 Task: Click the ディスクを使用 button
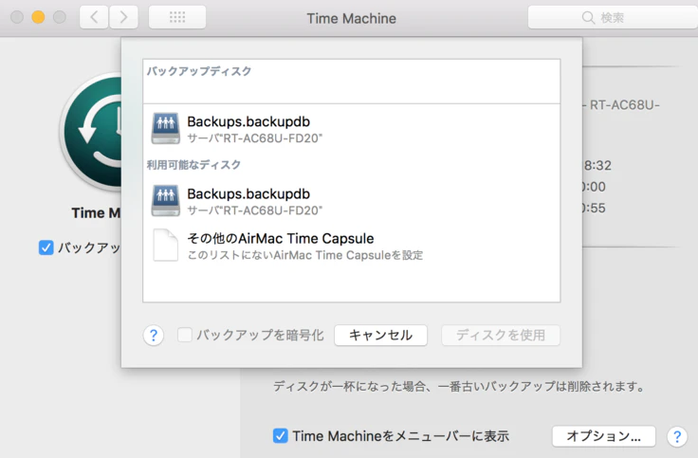point(501,335)
